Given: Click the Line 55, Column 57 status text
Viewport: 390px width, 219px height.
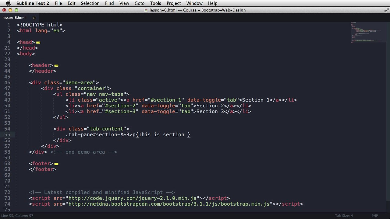Looking at the screenshot, I should 17,216.
